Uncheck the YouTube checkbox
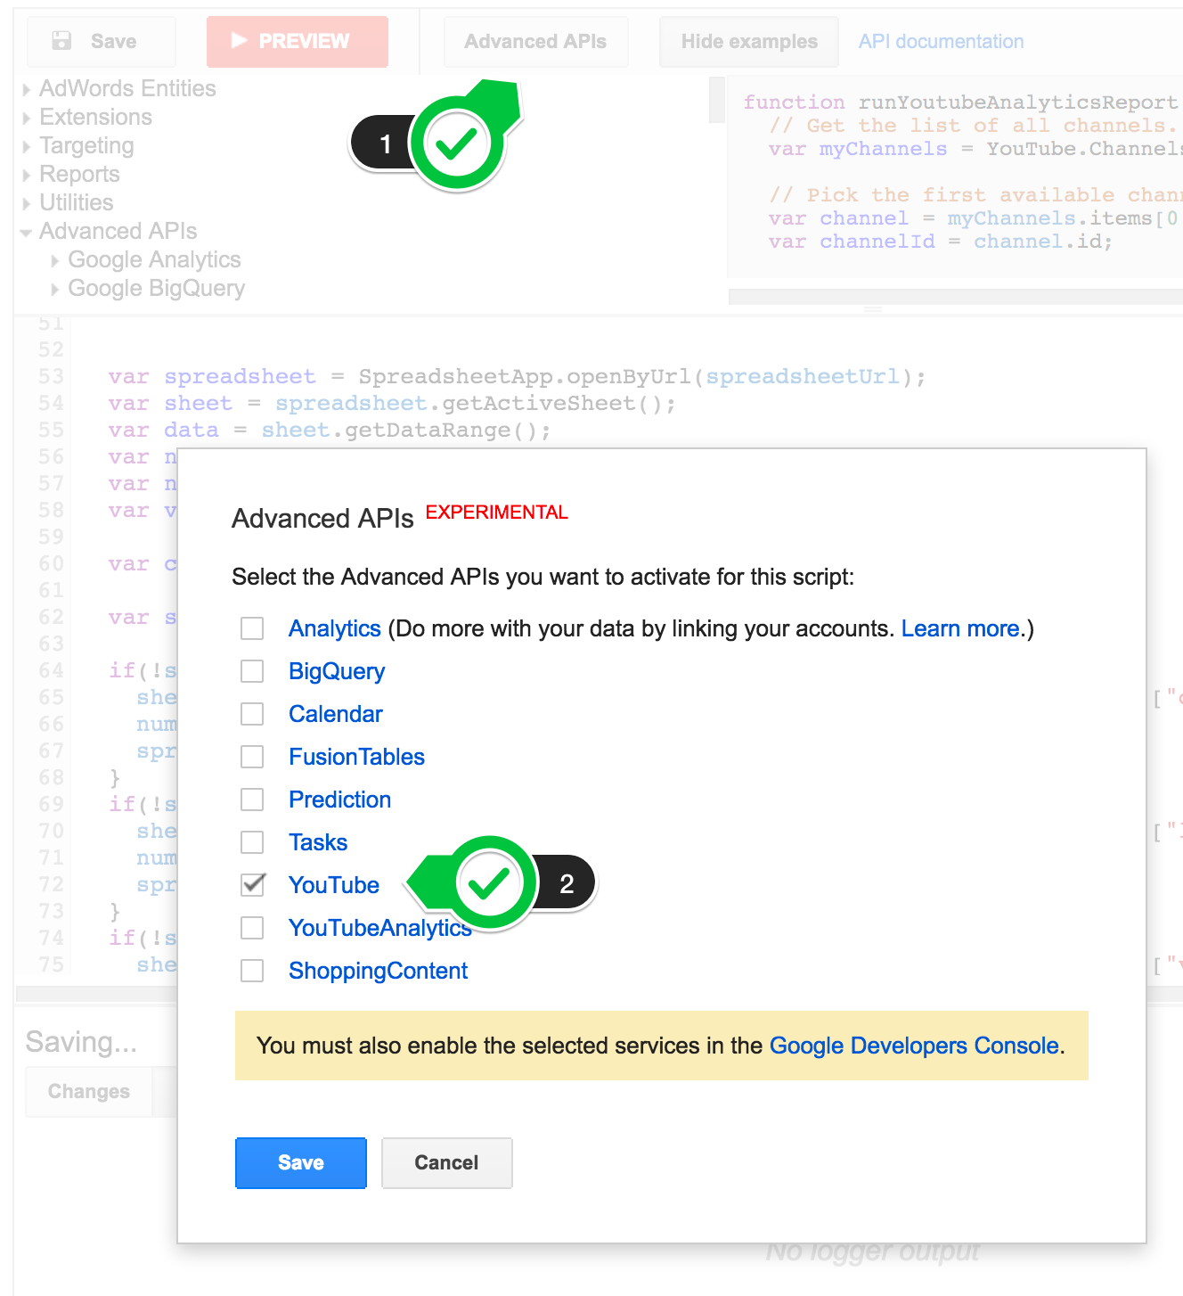Viewport: 1183px width, 1296px height. click(252, 885)
